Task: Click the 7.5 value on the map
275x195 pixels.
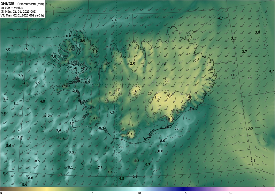Action: (26, 49)
